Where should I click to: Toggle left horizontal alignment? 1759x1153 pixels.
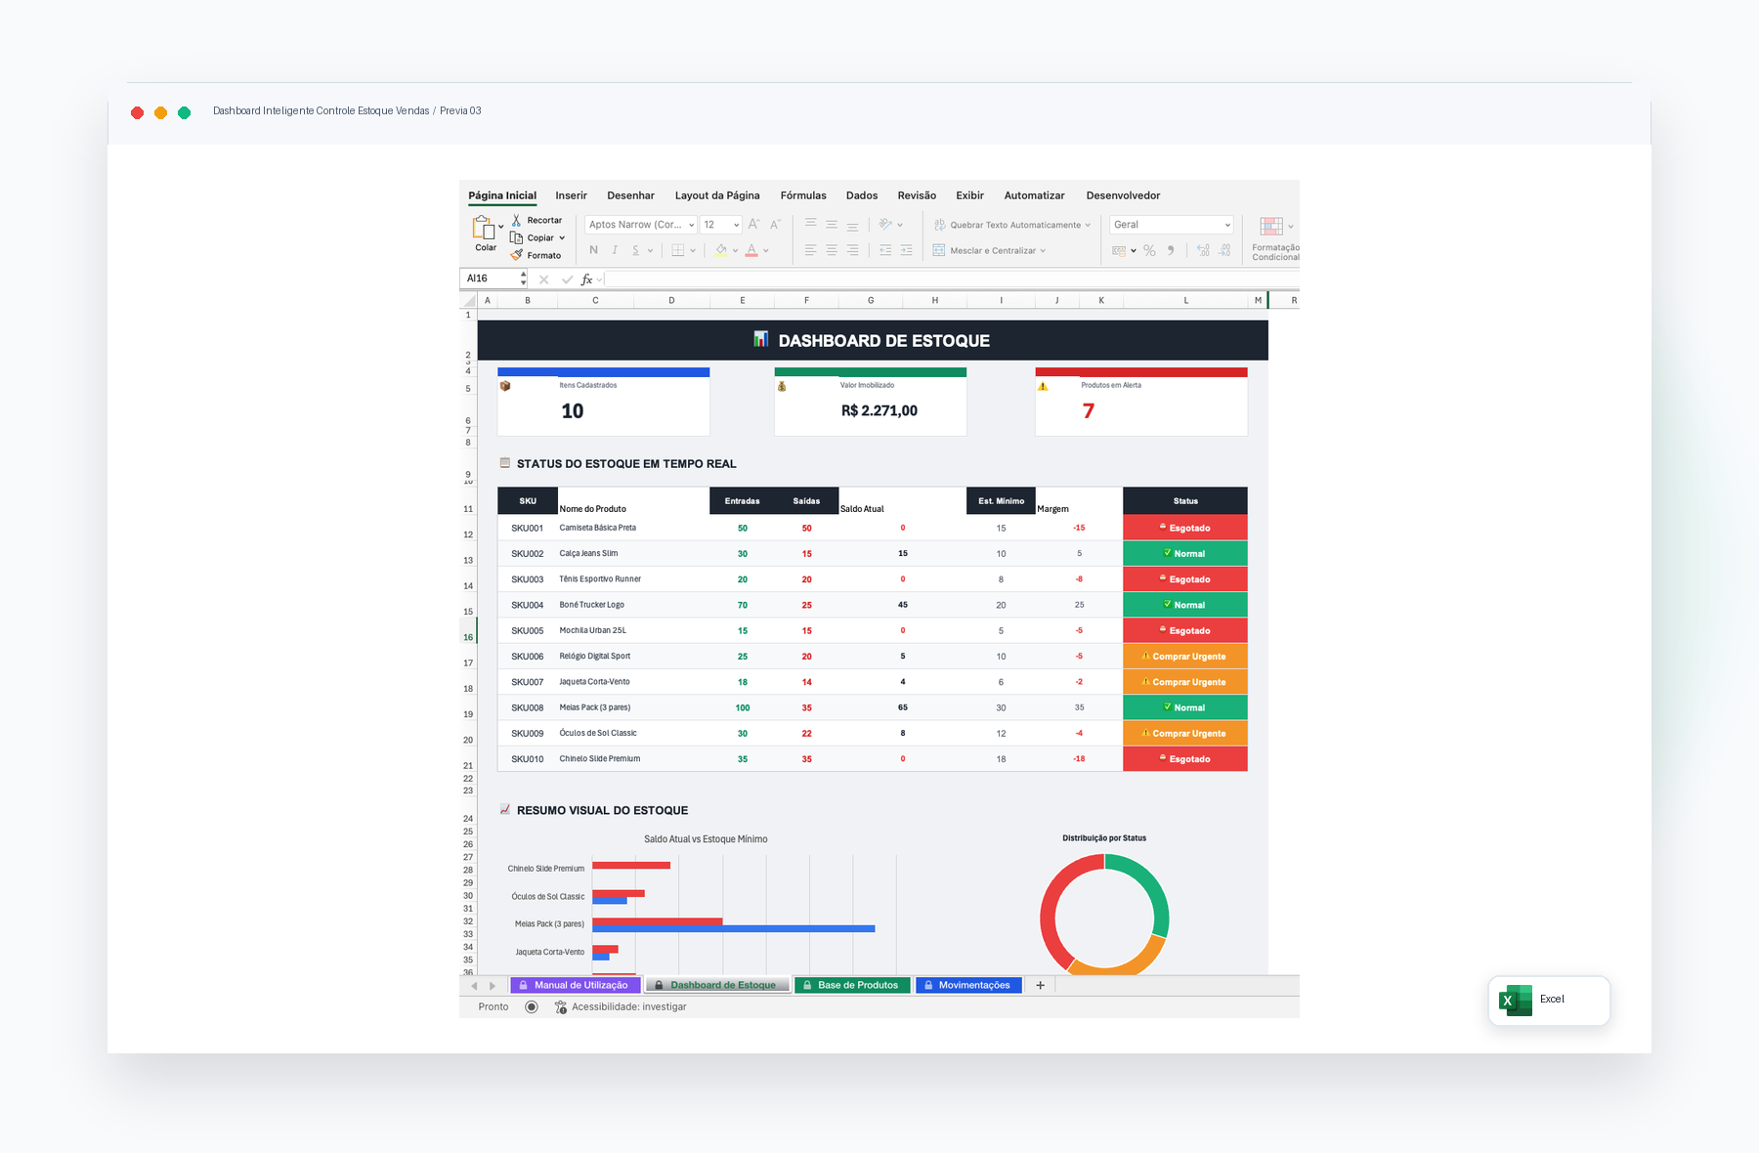click(x=810, y=250)
